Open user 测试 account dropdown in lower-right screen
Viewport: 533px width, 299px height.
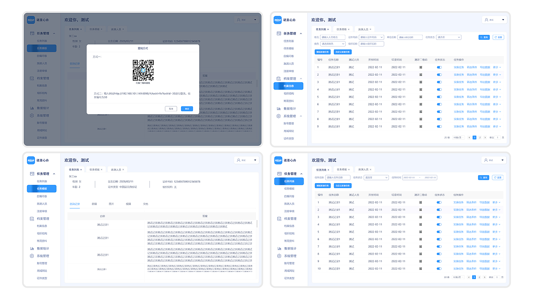[x=494, y=160]
